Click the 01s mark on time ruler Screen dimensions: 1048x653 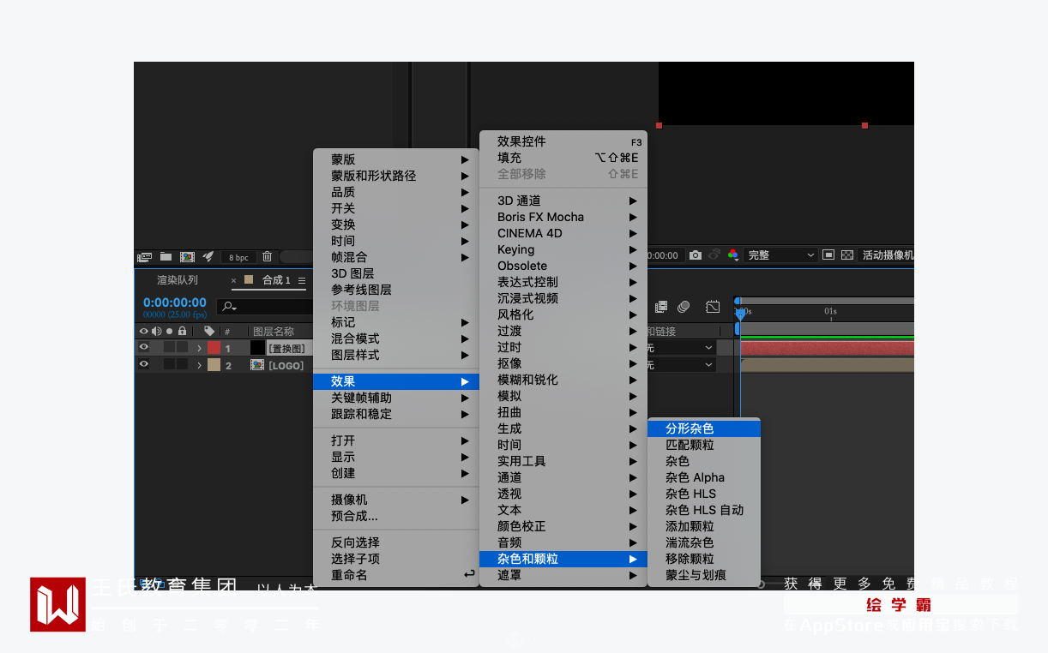[830, 311]
